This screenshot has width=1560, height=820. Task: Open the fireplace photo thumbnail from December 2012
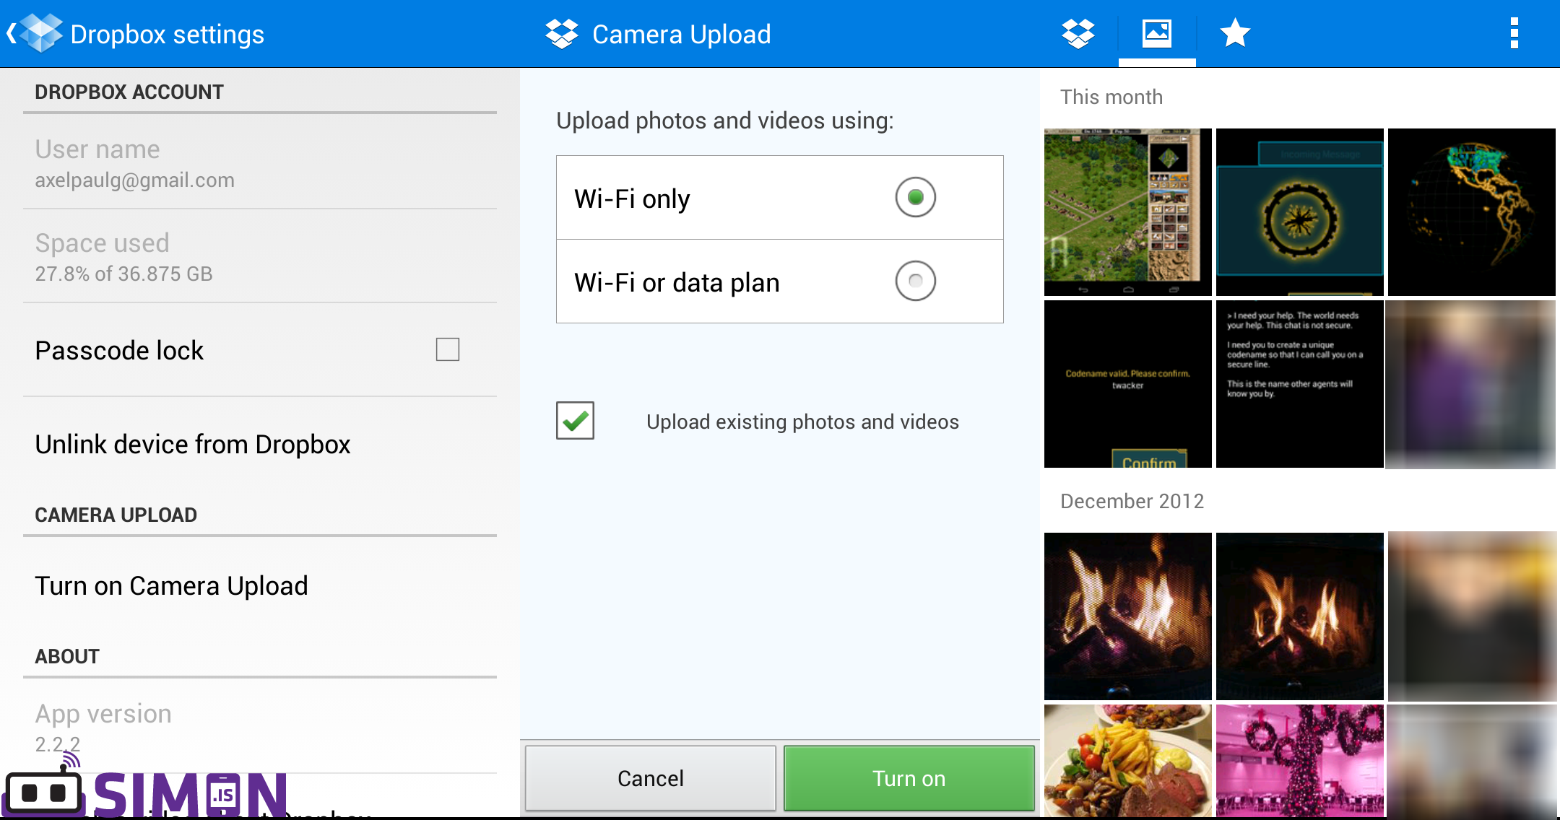[1127, 616]
